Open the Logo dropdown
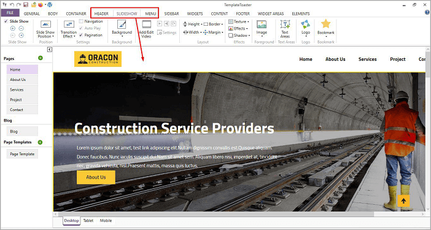This screenshot has height=230, width=431. [306, 29]
